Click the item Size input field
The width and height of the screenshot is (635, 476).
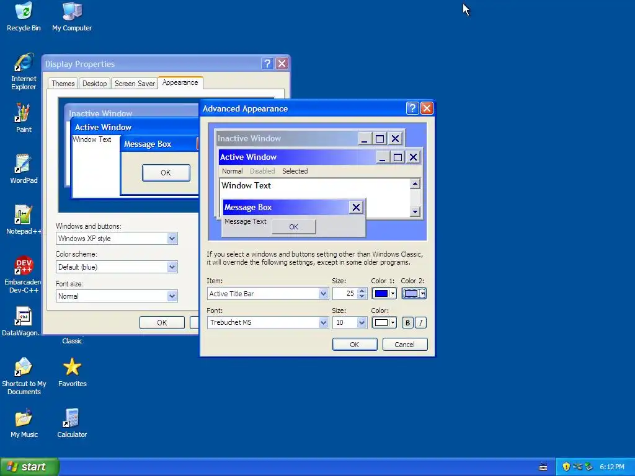[x=345, y=293]
